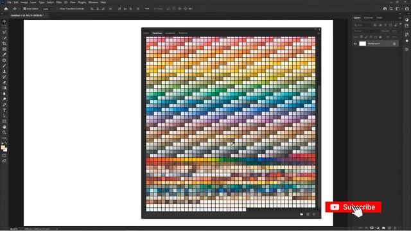Select the Move tool in the toolbox
Viewport: 411px width, 231px height.
click(4, 21)
